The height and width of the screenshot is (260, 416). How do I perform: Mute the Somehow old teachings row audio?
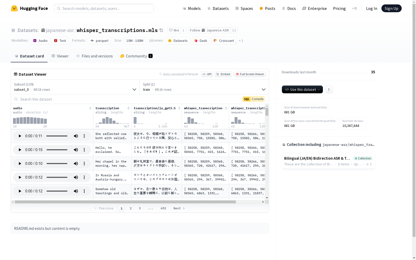click(76, 191)
